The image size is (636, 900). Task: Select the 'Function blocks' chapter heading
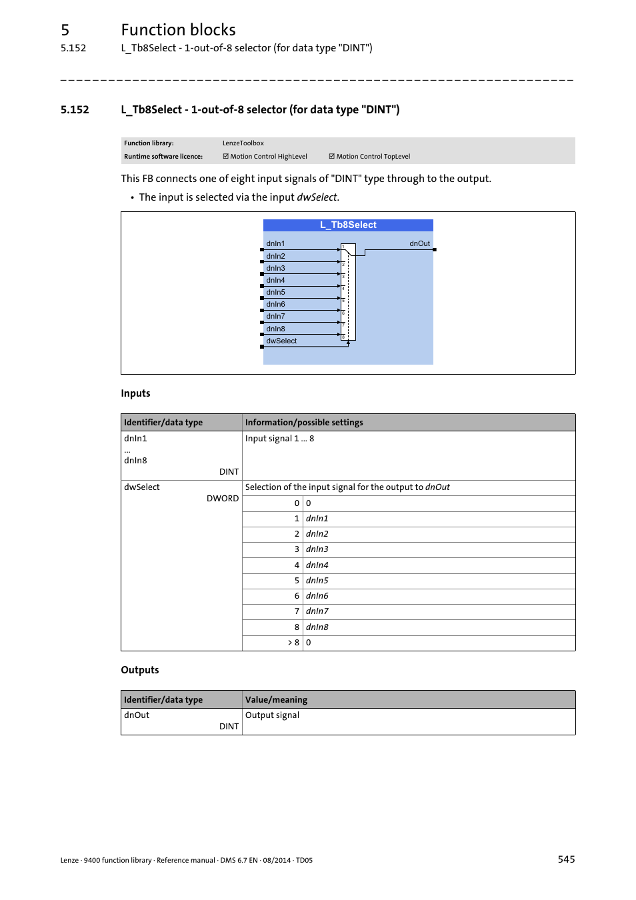tap(178, 30)
